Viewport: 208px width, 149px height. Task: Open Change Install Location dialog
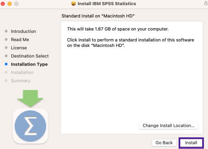(168, 126)
